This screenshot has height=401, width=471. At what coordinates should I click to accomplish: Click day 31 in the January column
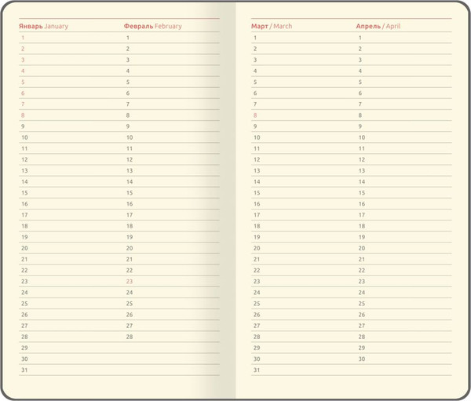[24, 370]
